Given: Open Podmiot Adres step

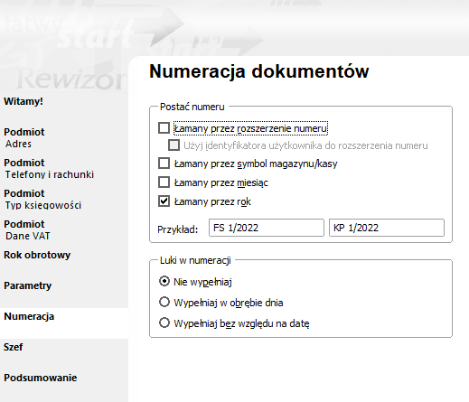Looking at the screenshot, I should click(24, 138).
